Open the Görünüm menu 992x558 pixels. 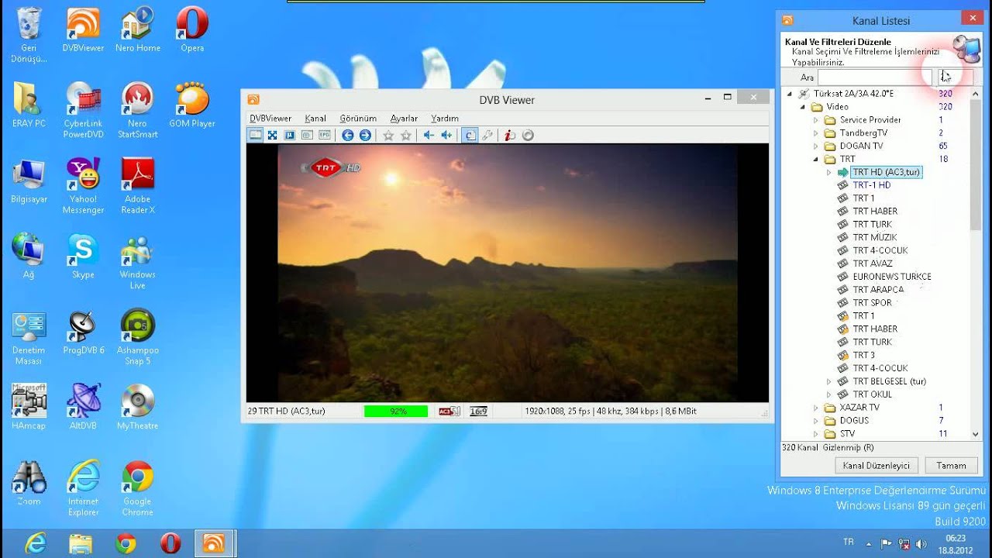358,119
